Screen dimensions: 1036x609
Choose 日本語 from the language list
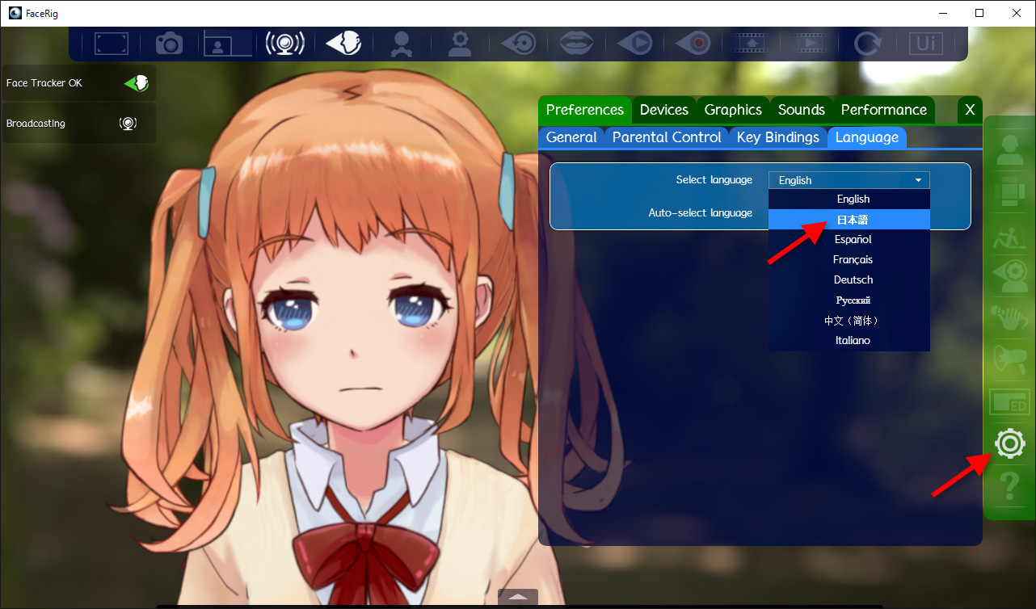(849, 219)
